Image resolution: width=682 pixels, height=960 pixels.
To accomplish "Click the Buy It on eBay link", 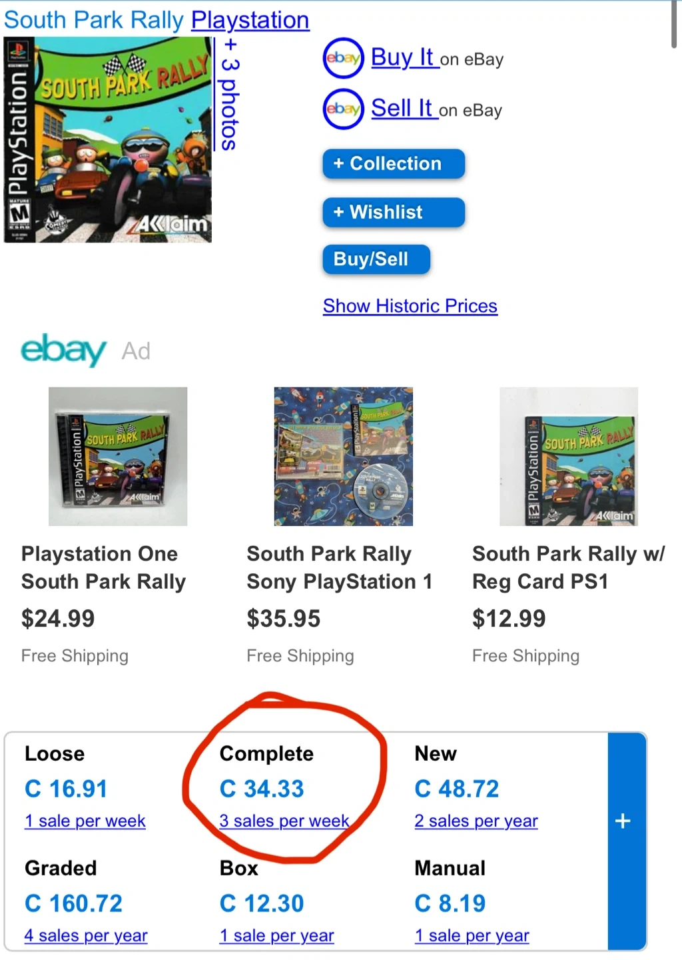I will [402, 58].
